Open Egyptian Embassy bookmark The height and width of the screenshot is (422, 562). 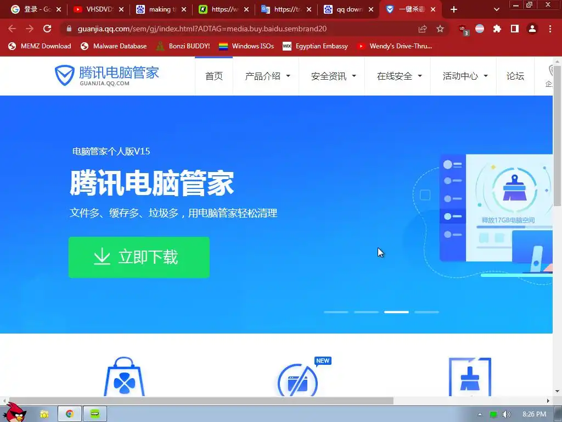(316, 46)
